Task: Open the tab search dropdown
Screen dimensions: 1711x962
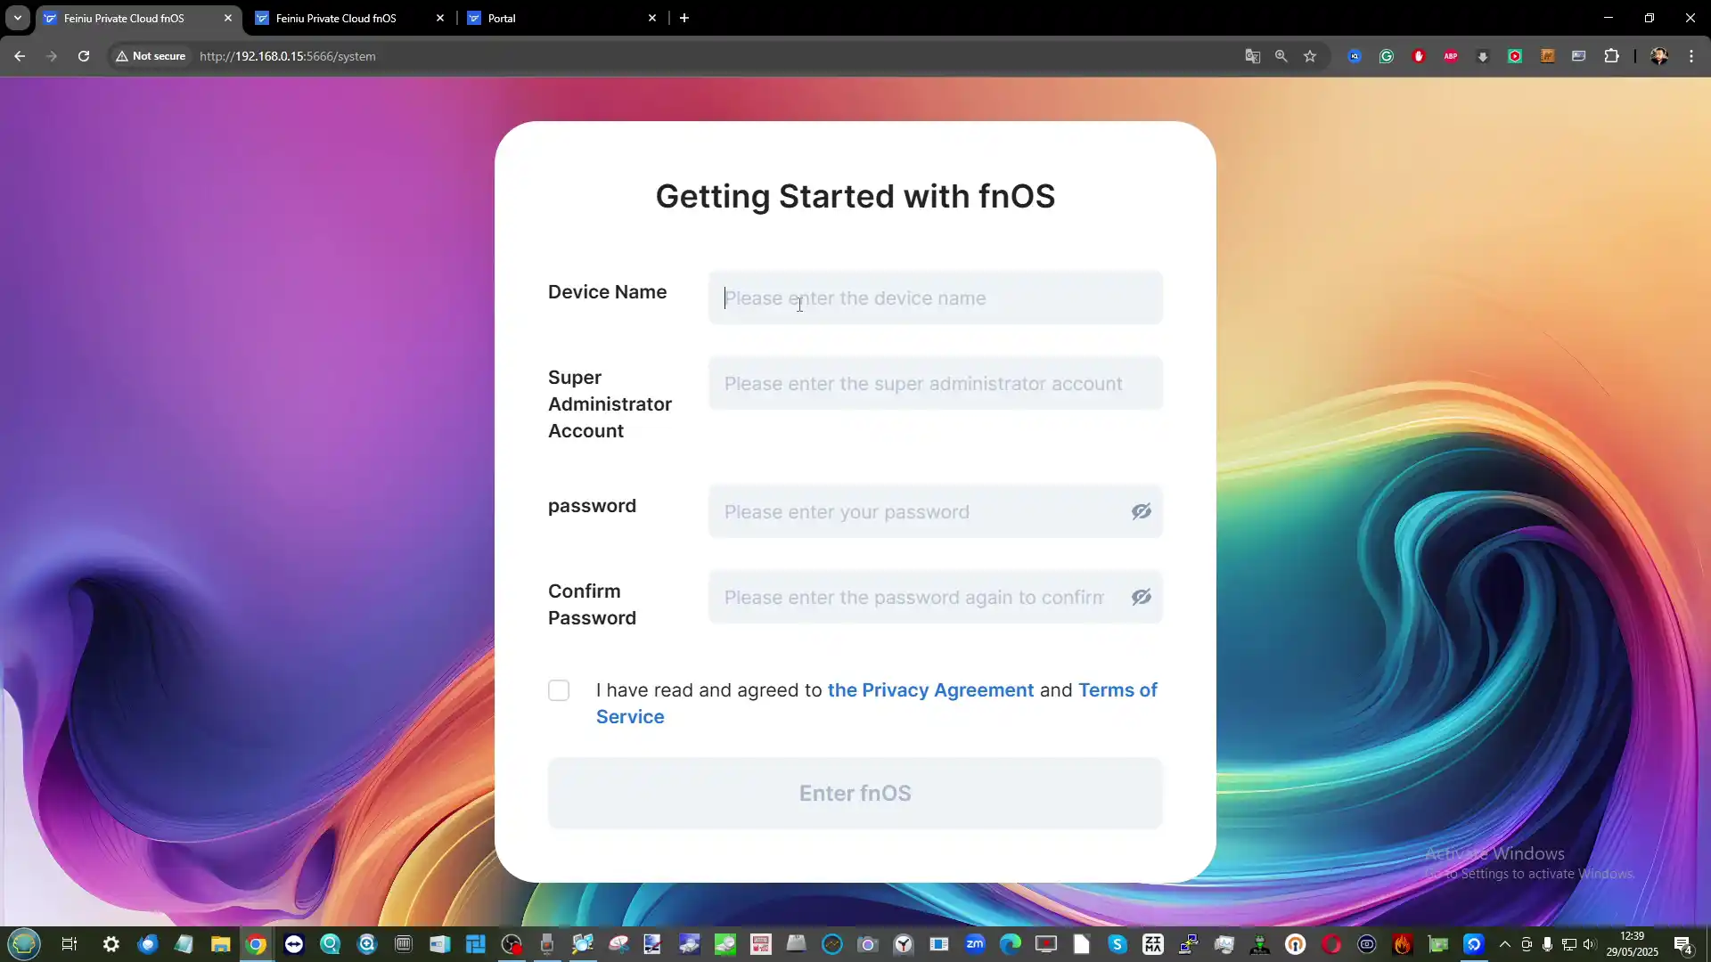Action: 17,18
